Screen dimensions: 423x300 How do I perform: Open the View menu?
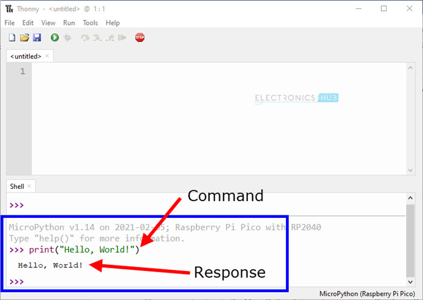point(48,23)
